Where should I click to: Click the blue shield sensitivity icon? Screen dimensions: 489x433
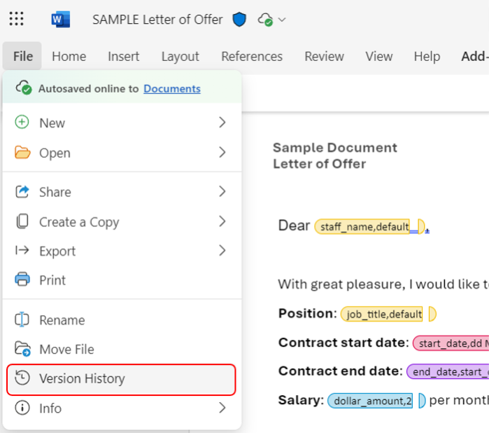[240, 20]
